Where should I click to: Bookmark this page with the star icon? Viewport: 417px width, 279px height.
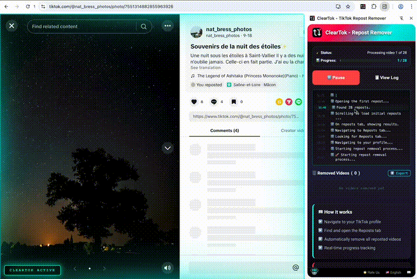coord(348,6)
